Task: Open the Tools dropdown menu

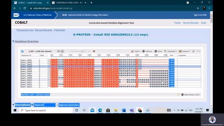Action: (x=135, y=51)
